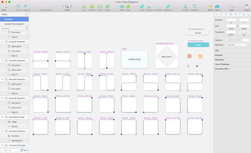Open the View dropdown in toolbar
251x153 pixels.
pyautogui.click(x=232, y=6)
